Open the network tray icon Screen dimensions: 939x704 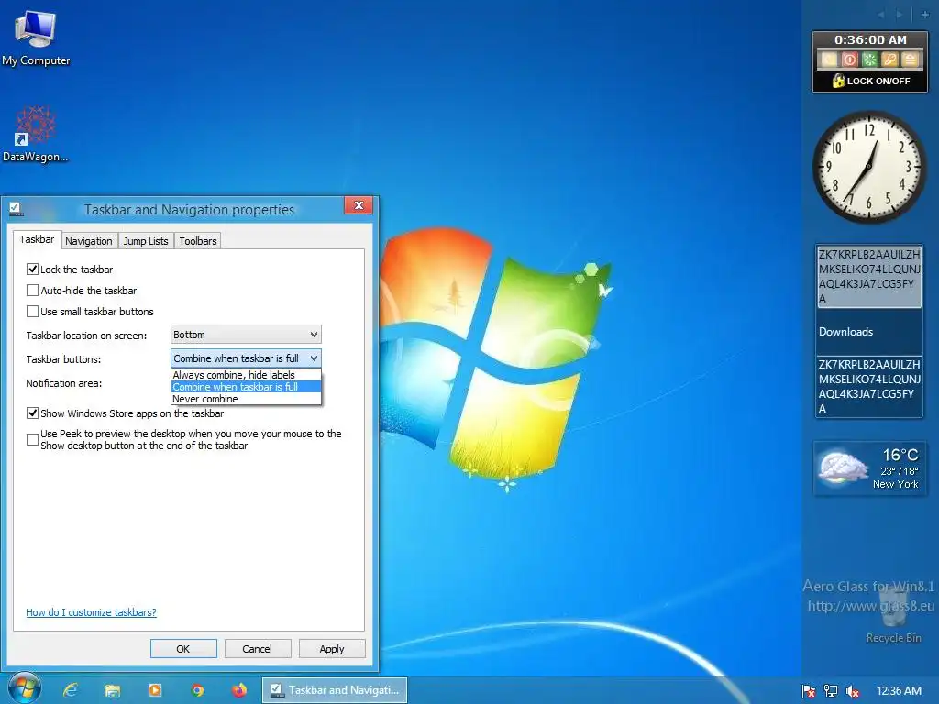[x=830, y=691]
